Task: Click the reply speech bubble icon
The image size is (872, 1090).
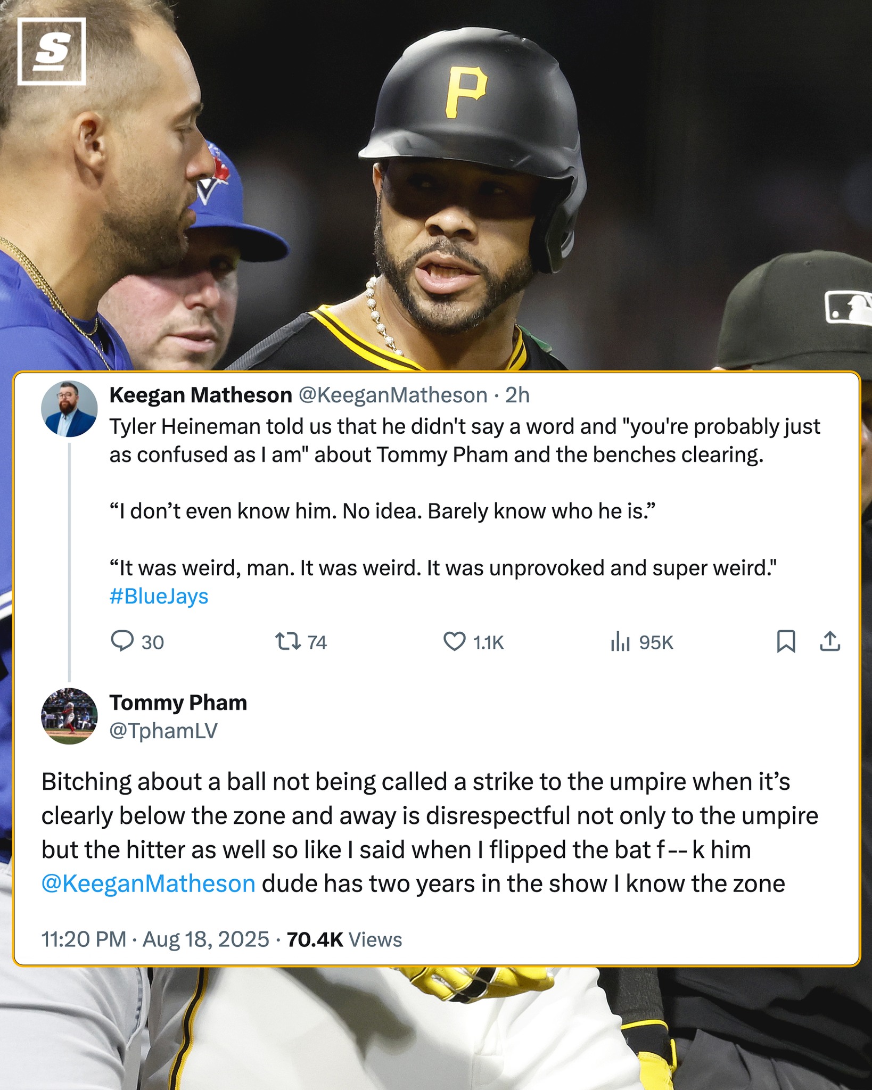Action: pos(122,641)
